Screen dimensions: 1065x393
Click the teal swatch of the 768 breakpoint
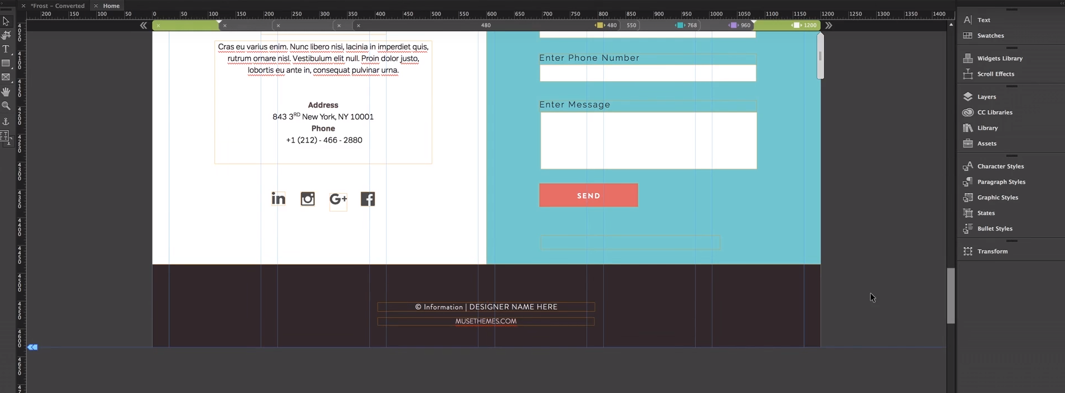click(680, 26)
